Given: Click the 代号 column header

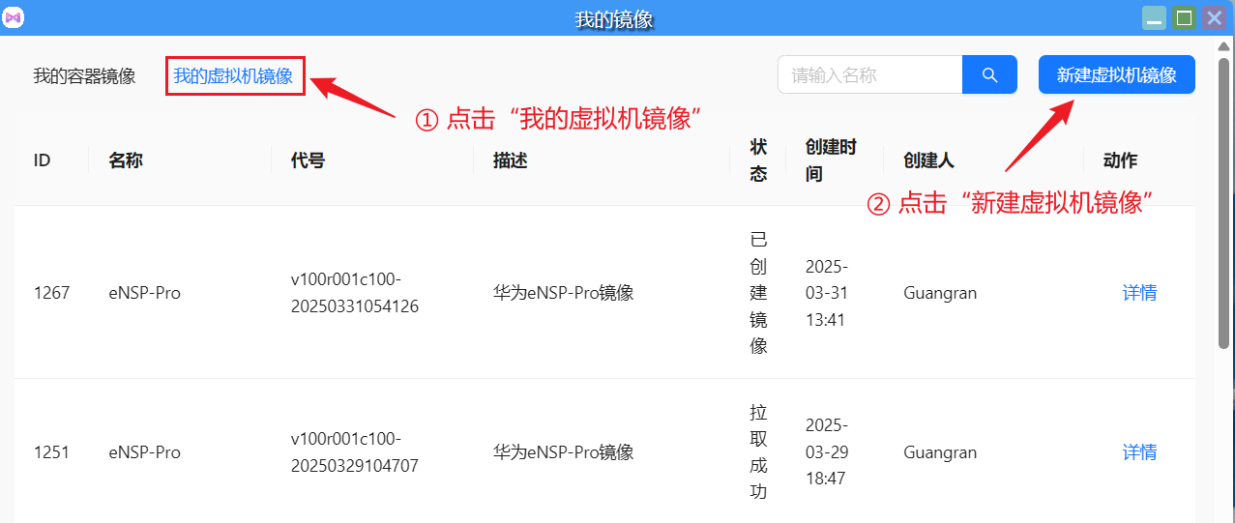Looking at the screenshot, I should 308,160.
